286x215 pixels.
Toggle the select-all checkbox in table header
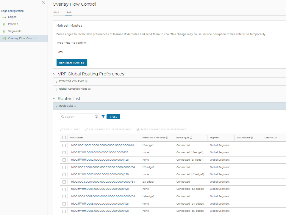[x=64, y=138]
